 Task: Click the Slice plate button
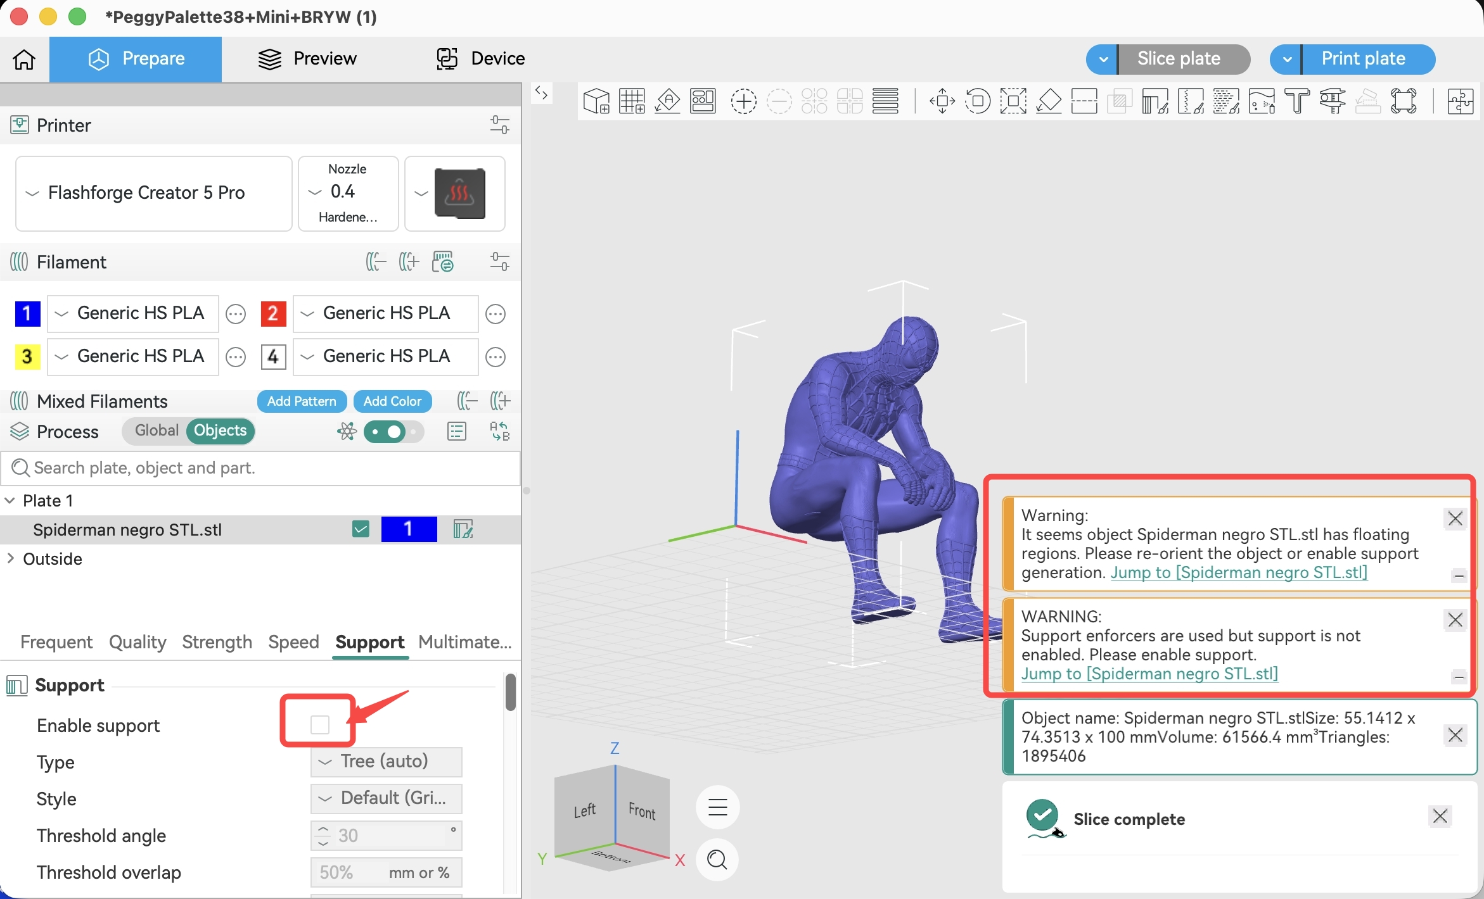[x=1184, y=59]
